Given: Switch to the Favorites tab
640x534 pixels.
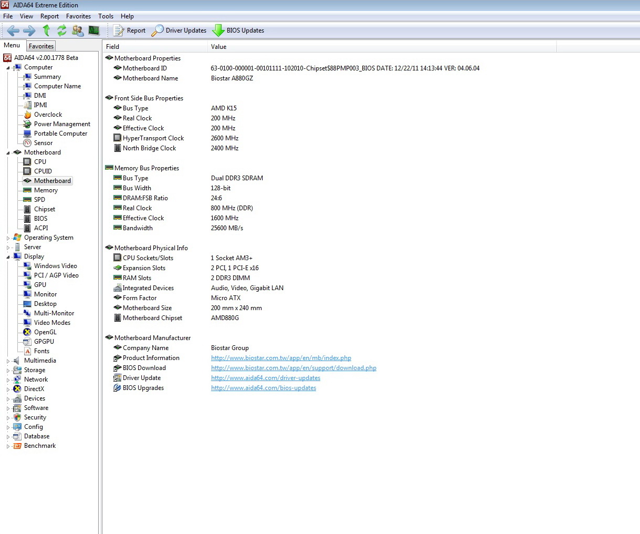Looking at the screenshot, I should (41, 46).
